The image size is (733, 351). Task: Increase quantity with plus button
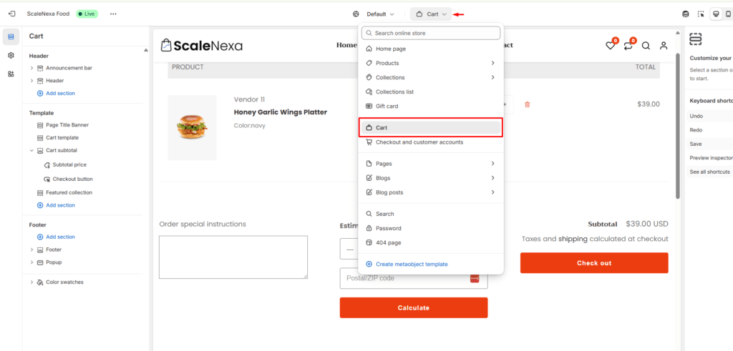505,104
